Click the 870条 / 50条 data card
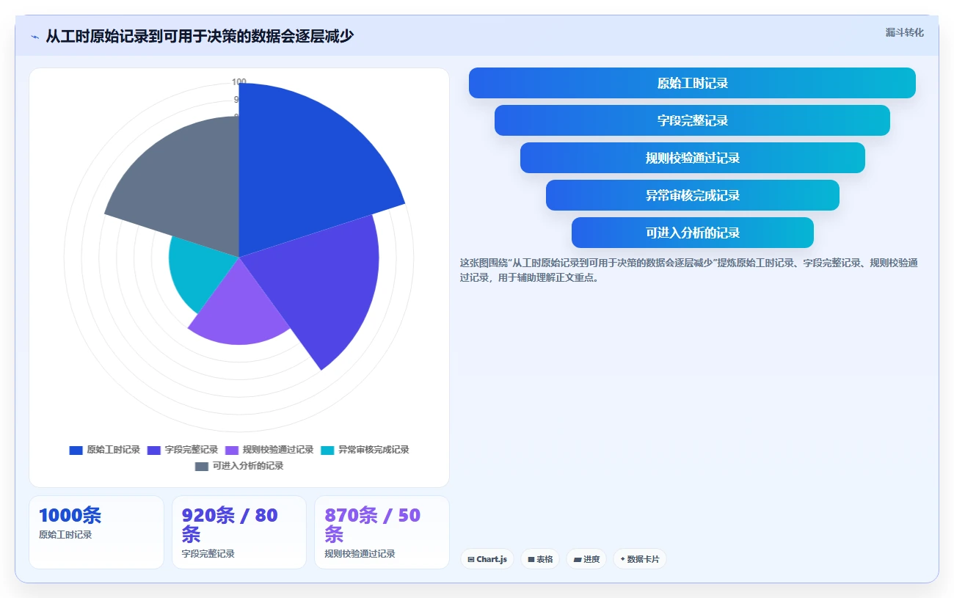 382,532
